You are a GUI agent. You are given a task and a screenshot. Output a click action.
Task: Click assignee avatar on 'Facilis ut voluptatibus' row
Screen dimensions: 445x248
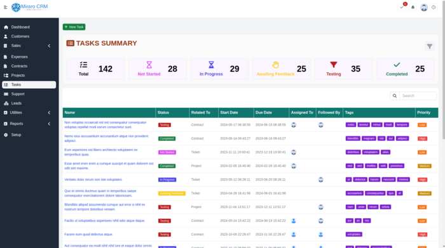[x=294, y=221]
